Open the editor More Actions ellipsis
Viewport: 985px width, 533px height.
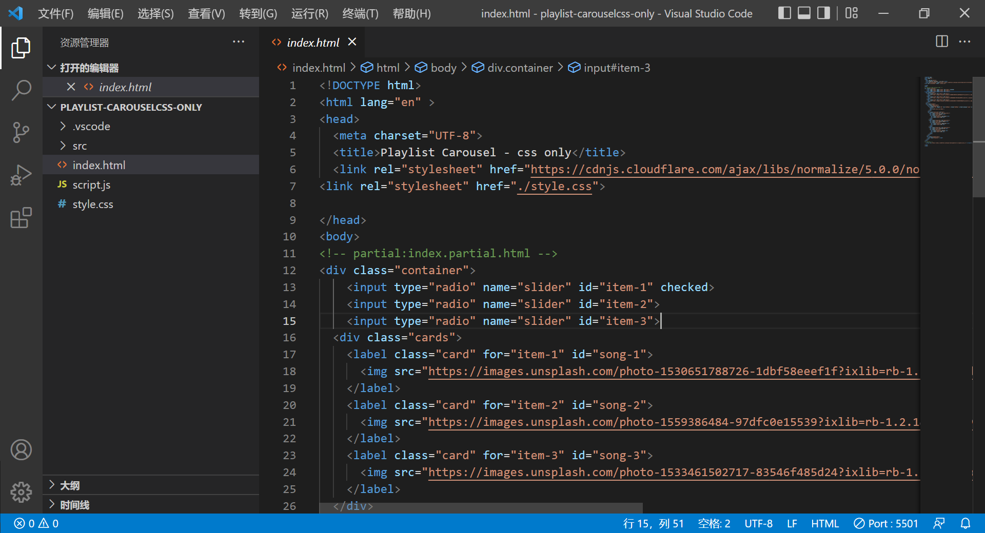(964, 42)
